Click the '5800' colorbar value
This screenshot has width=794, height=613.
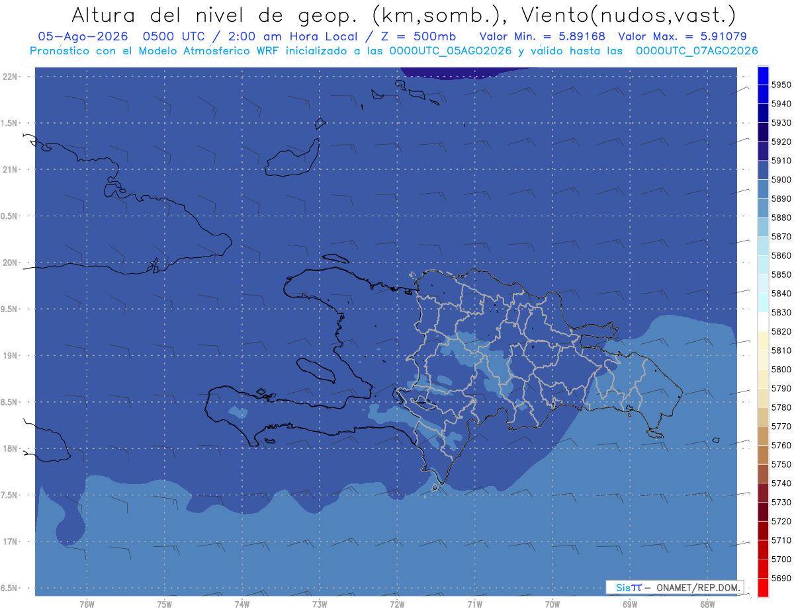781,370
